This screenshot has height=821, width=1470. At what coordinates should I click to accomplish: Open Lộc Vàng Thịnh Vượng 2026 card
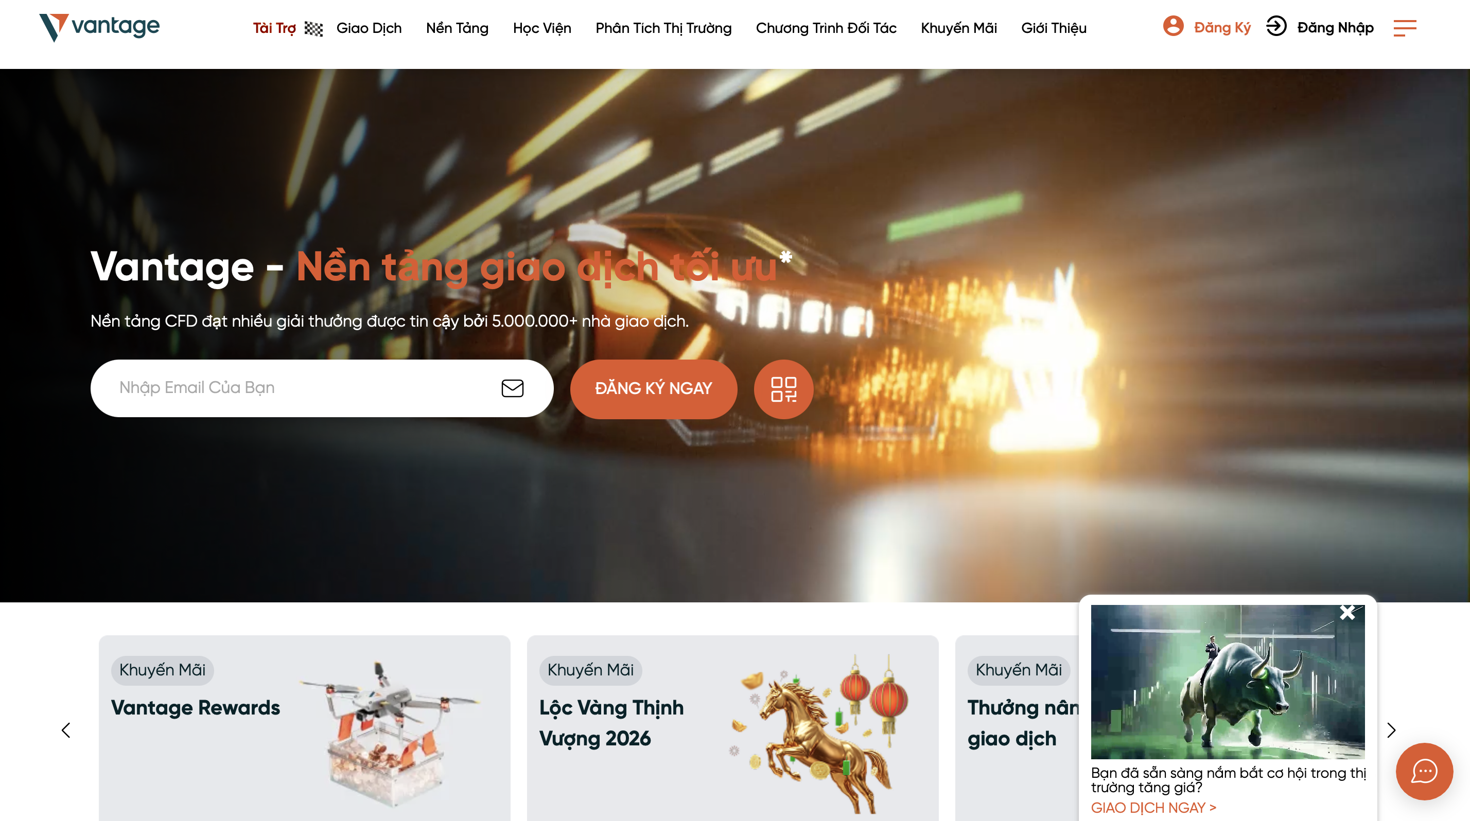(732, 728)
